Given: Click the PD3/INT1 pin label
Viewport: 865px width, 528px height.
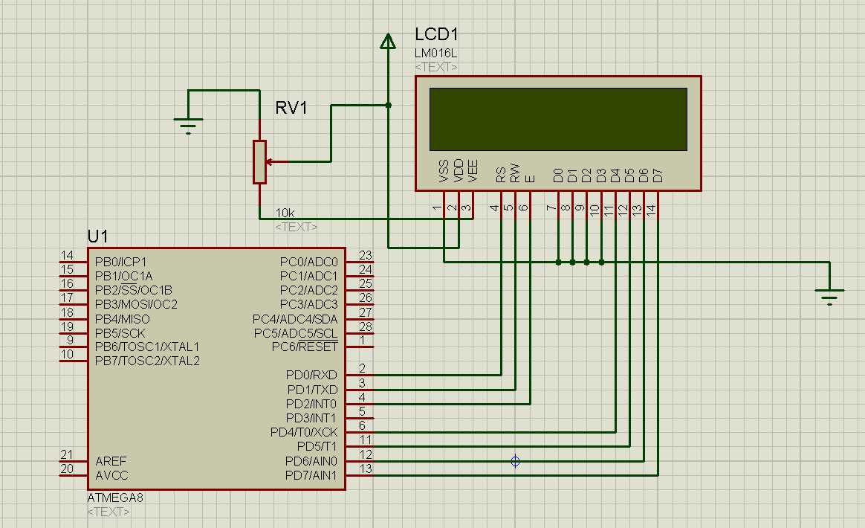Looking at the screenshot, I should (311, 418).
